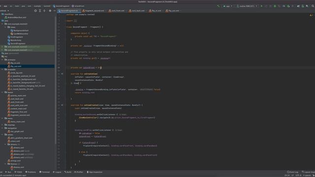The width and height of the screenshot is (315, 177).
Task: Open the Terminal tool window
Action: coord(44,172)
